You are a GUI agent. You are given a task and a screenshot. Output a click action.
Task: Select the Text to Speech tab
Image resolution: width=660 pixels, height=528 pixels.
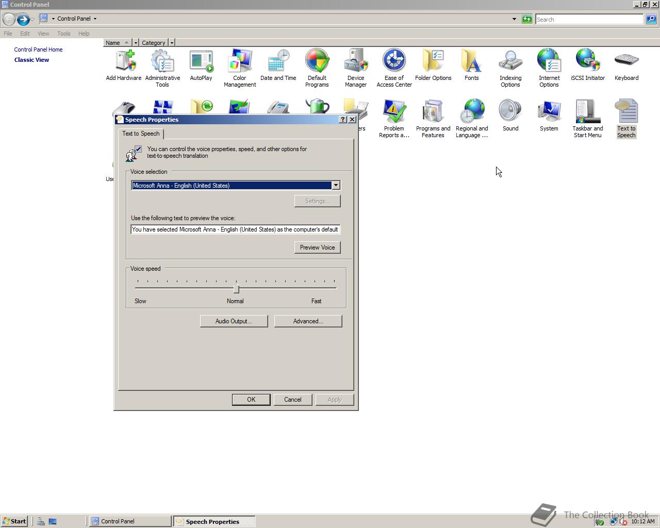point(141,134)
